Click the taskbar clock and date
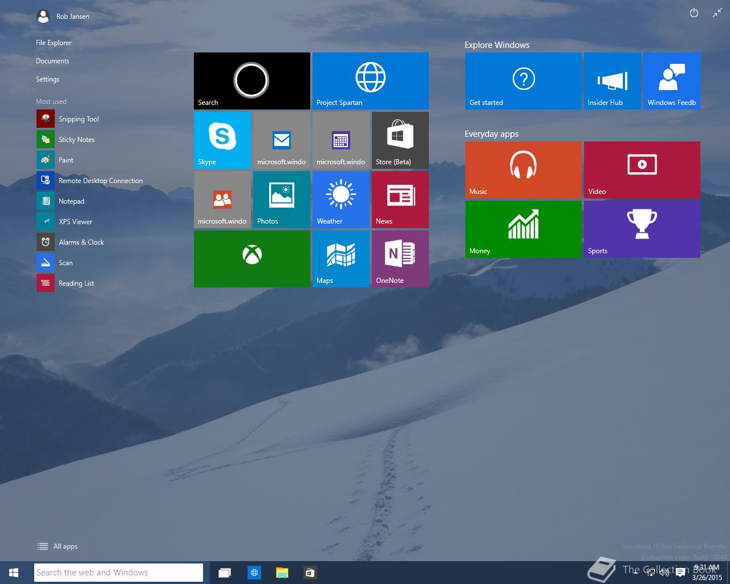Screen dimensions: 730x584 point(707,573)
